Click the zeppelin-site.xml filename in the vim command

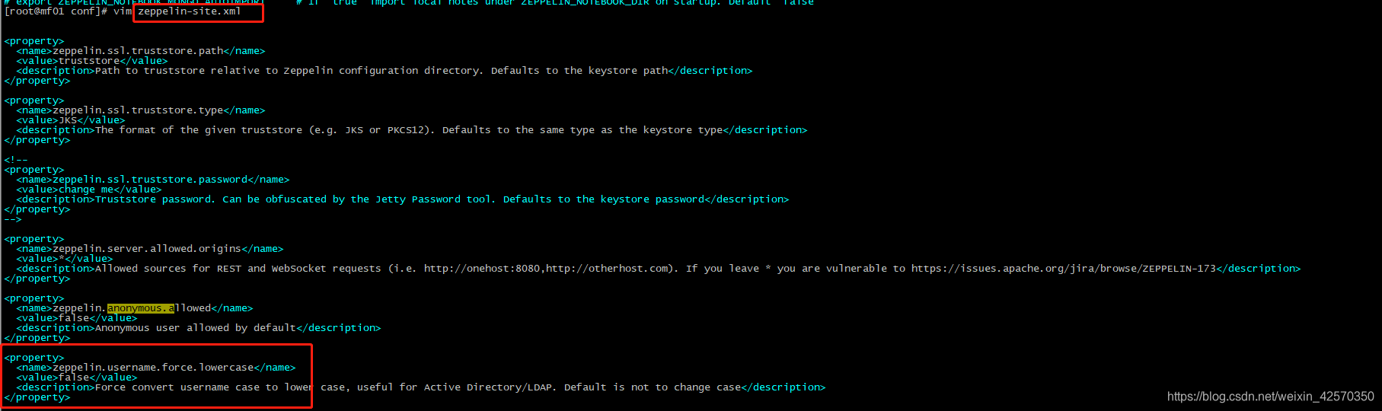(x=189, y=11)
